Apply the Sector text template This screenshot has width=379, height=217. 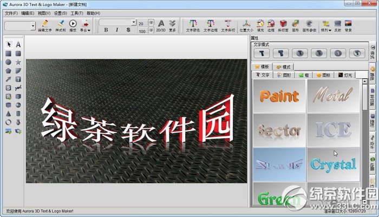click(x=279, y=130)
